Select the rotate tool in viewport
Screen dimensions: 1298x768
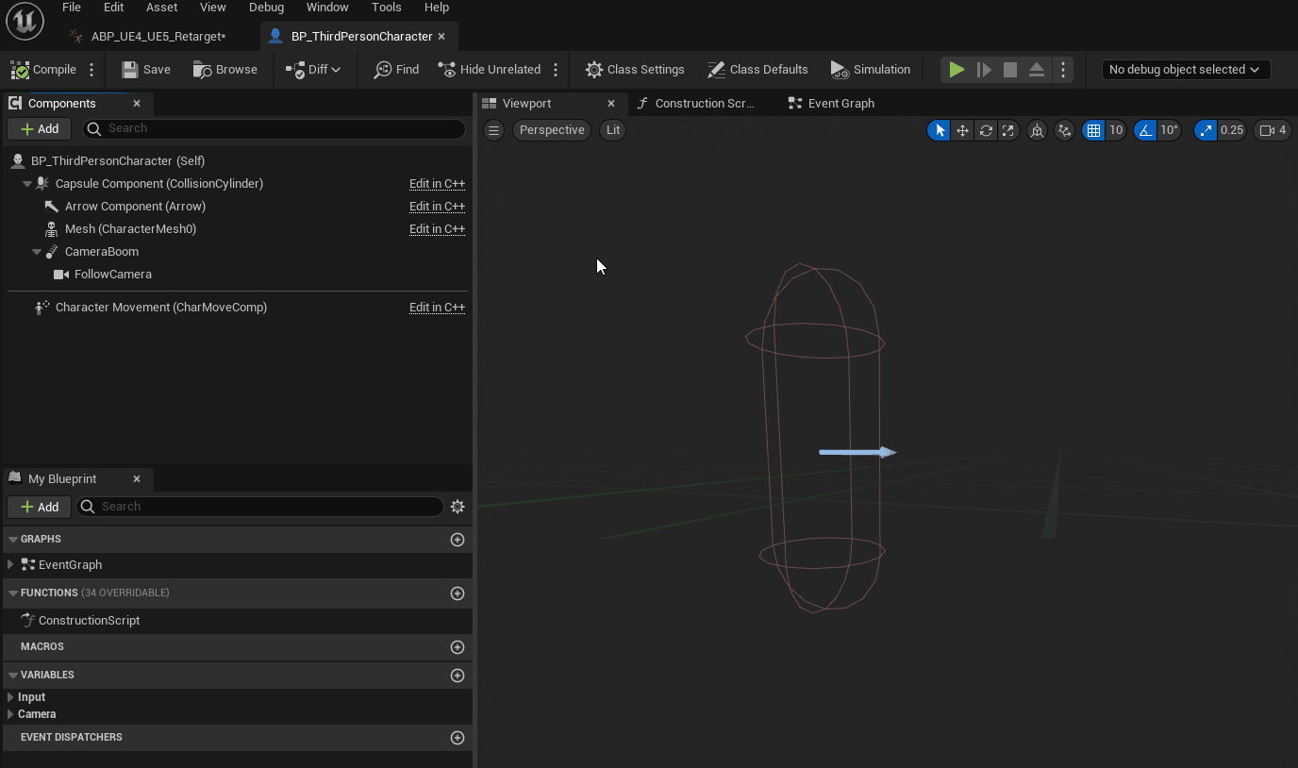pos(986,130)
